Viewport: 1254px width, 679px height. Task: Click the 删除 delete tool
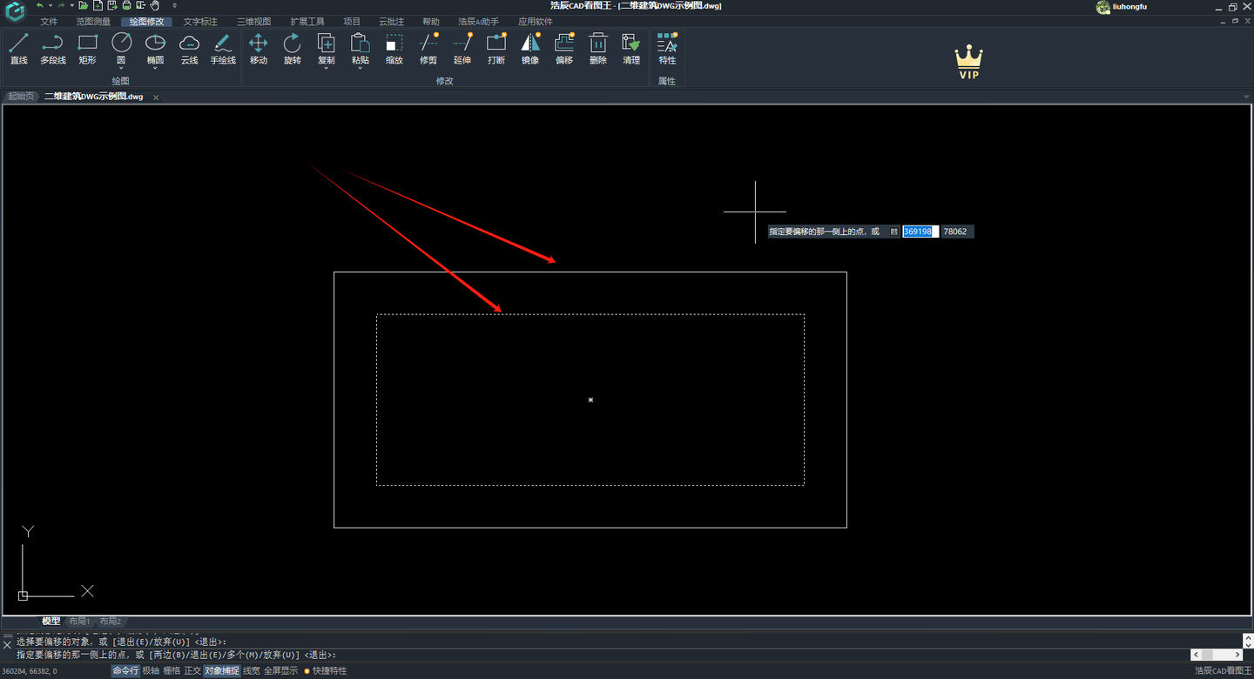pyautogui.click(x=598, y=49)
